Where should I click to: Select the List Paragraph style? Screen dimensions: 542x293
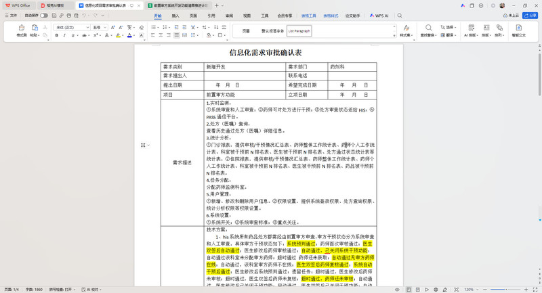[299, 31]
